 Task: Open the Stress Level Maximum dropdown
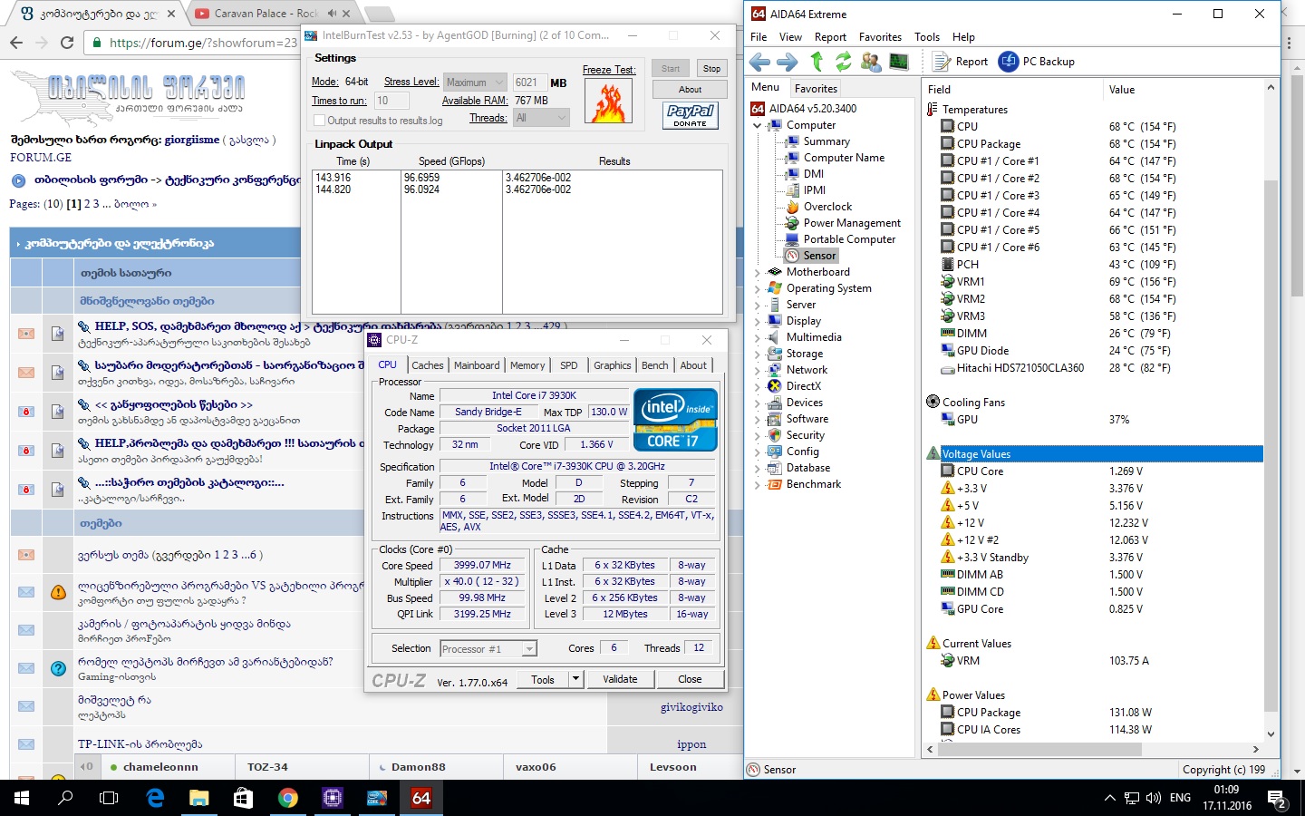point(474,83)
